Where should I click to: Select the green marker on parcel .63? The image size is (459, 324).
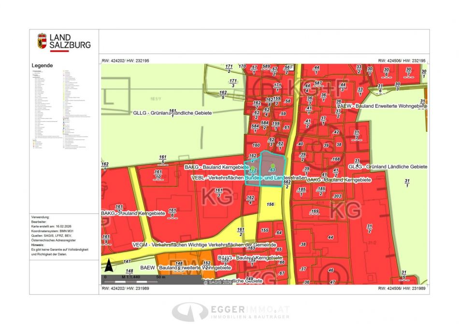[273, 166]
